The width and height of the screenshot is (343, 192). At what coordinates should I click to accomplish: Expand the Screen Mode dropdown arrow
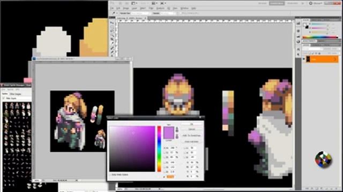tap(165, 3)
